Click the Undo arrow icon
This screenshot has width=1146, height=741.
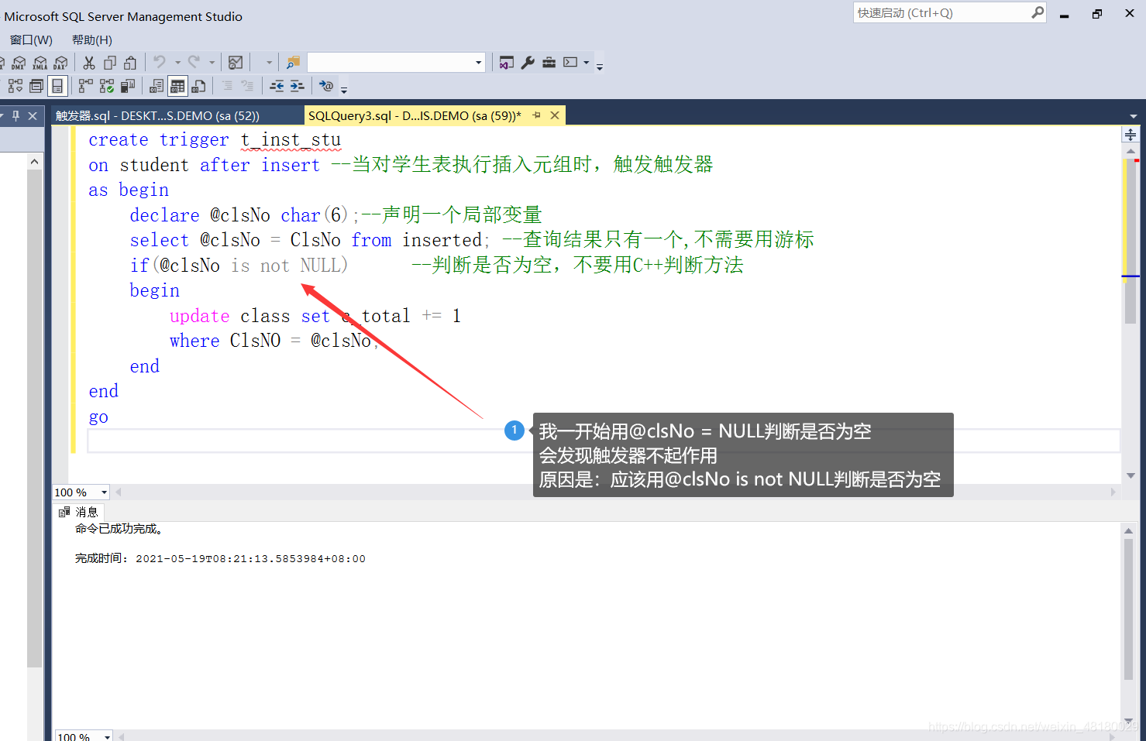click(x=160, y=62)
